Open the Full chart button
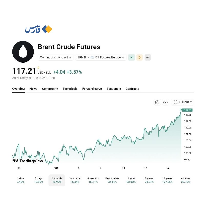Viewport: 205px width, 205px height. (182, 102)
